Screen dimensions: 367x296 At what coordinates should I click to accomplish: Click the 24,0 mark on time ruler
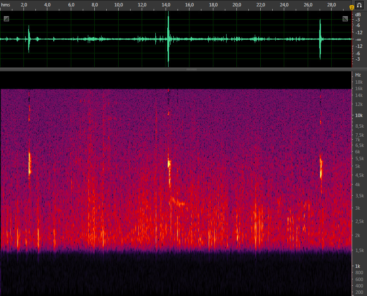tap(284, 5)
